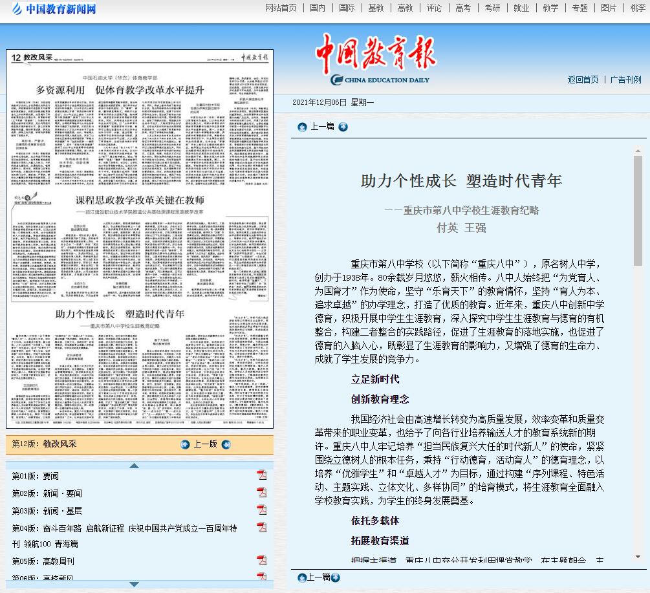The width and height of the screenshot is (650, 593).
Task: Click the 中国教育新闻网 logo
Action: [53, 9]
